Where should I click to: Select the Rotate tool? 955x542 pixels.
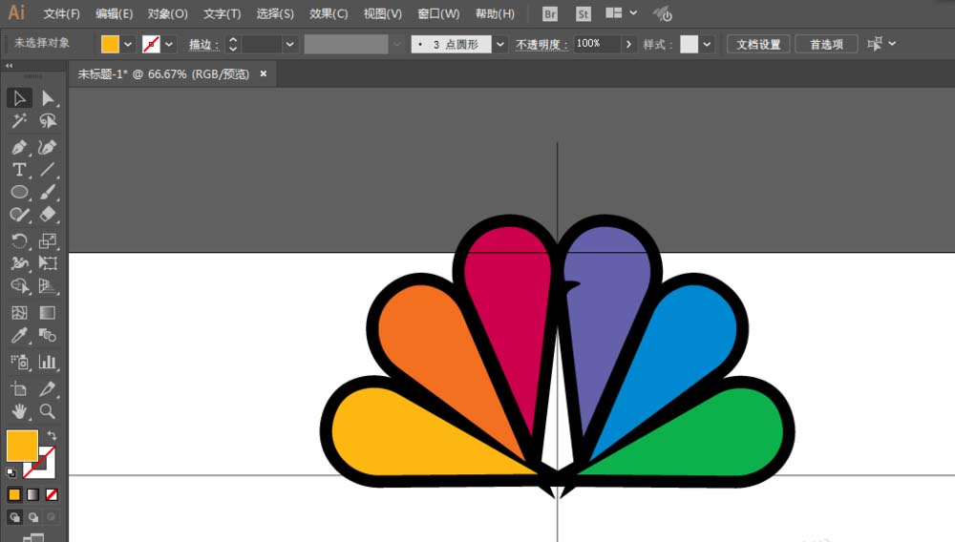click(x=19, y=240)
